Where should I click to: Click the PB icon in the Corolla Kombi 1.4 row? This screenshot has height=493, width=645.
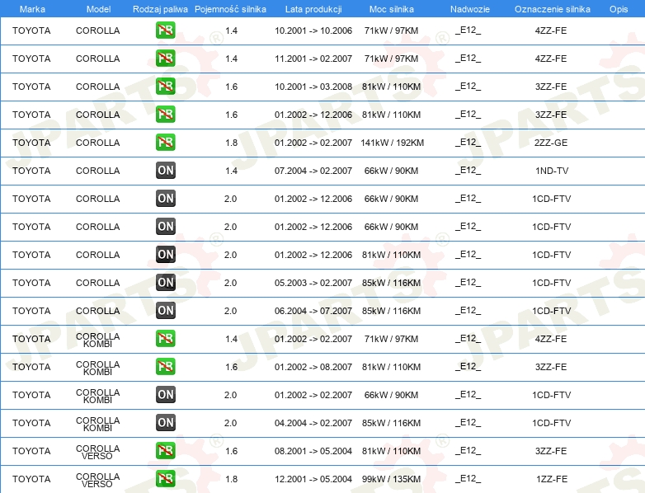(x=165, y=338)
